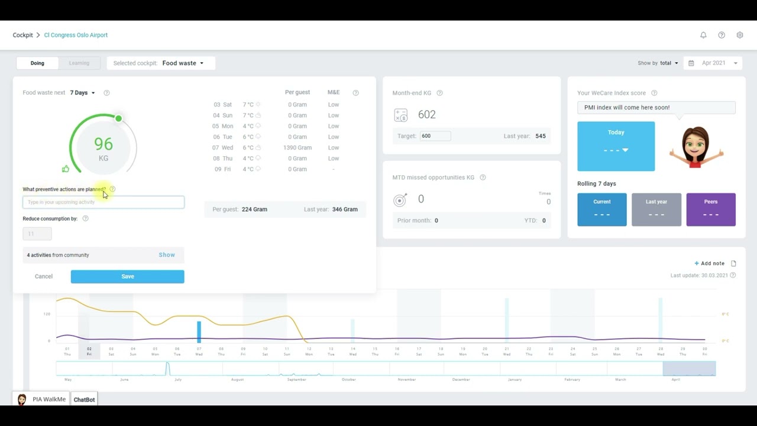Switch to the Doing toggle option
Viewport: 757px width, 426px height.
37,63
